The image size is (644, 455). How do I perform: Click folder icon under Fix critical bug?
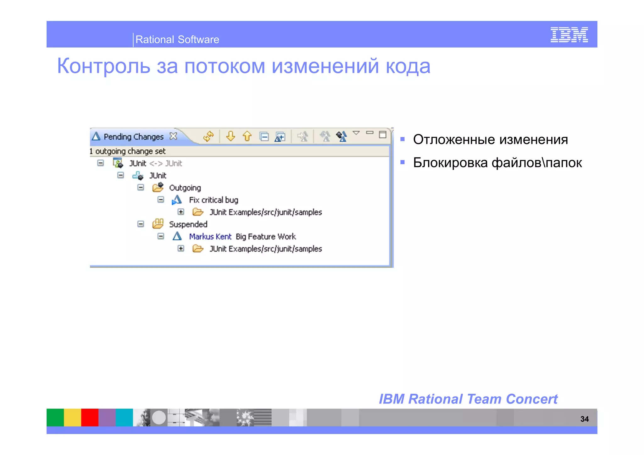click(x=198, y=212)
